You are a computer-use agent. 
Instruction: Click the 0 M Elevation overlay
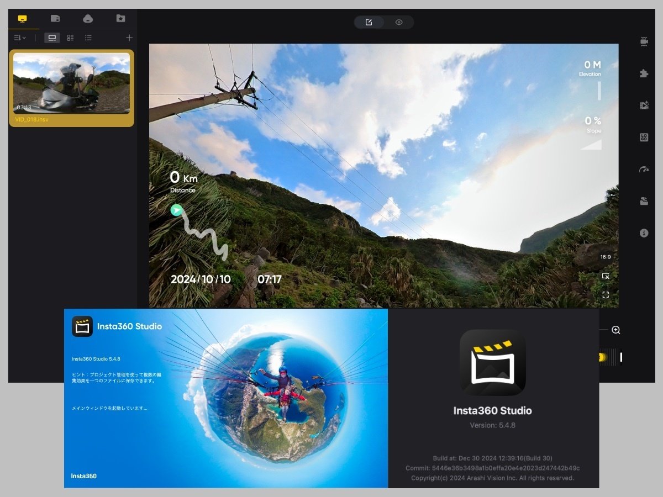click(x=590, y=68)
